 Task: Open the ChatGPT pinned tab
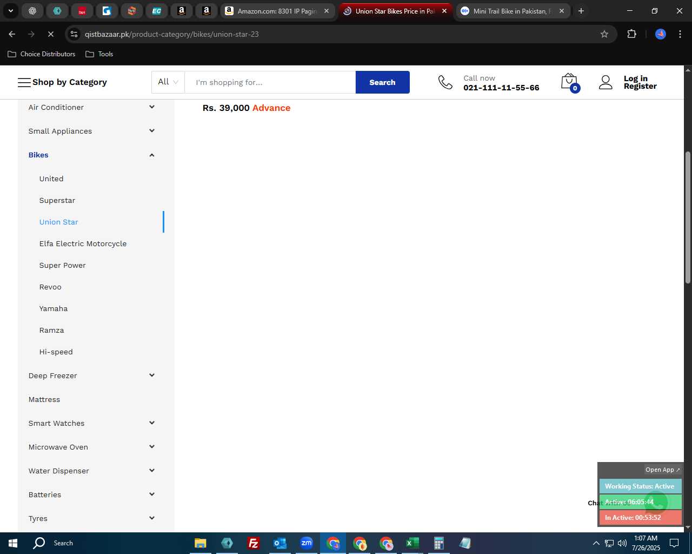32,11
